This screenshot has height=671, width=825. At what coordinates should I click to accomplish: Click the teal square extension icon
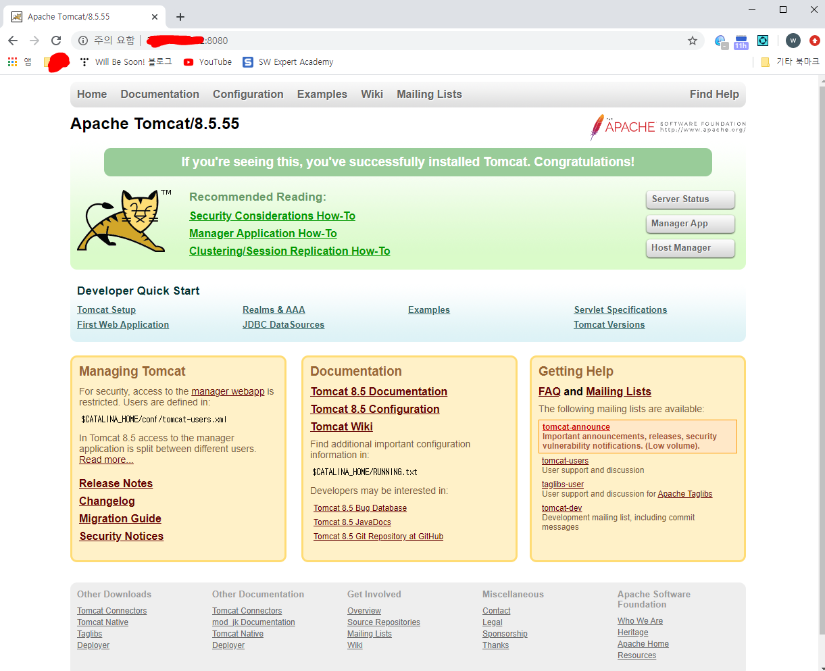[763, 41]
